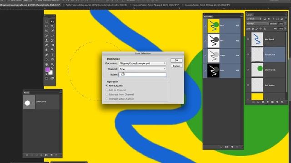The height and width of the screenshot is (163, 291).
Task: Click the Channels panel tab
Action: (208, 17)
